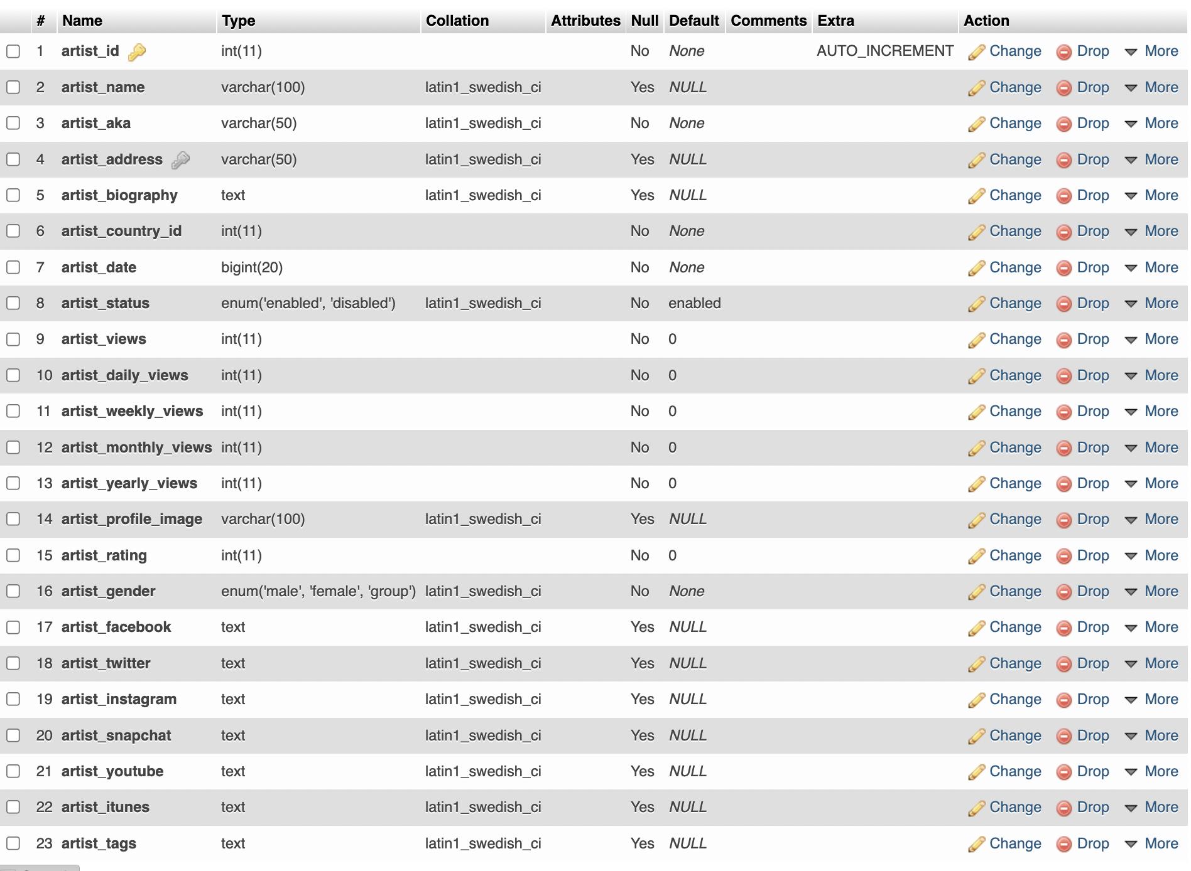Click the artist_snapchat column name
This screenshot has height=871, width=1191.
[116, 735]
